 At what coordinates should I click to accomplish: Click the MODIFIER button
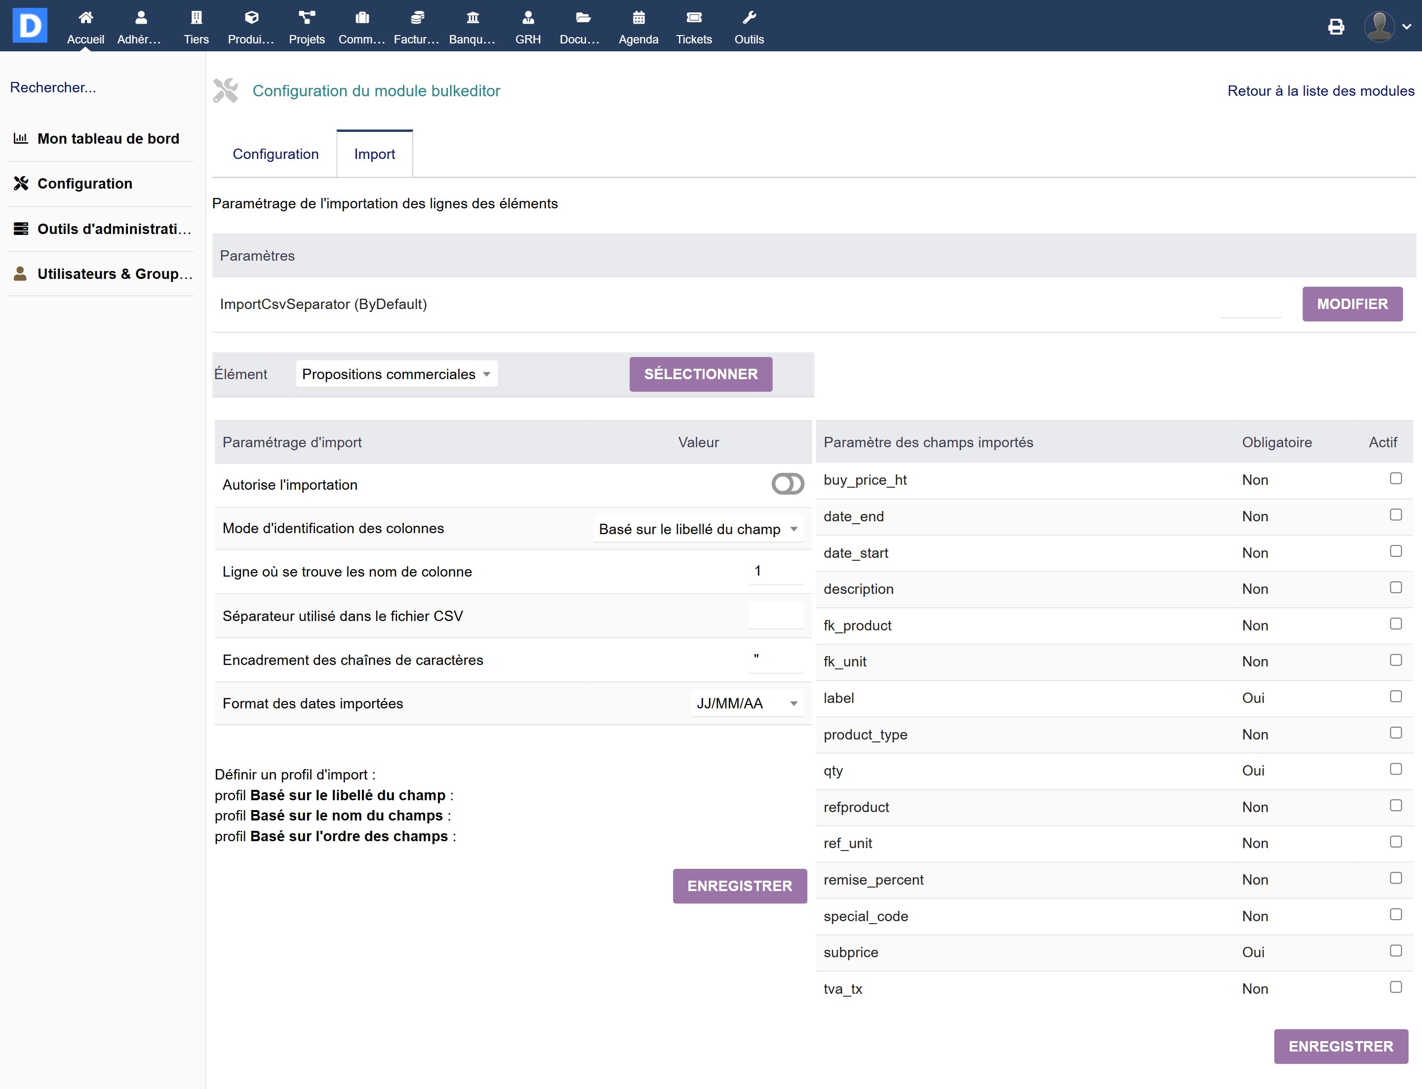pyautogui.click(x=1352, y=304)
